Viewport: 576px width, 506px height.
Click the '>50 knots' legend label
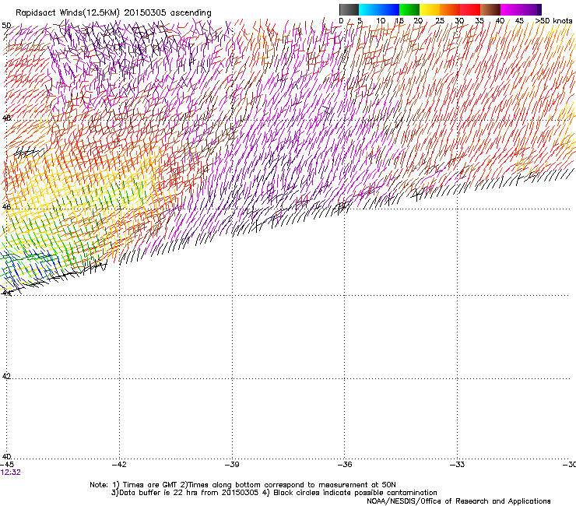pyautogui.click(x=553, y=21)
